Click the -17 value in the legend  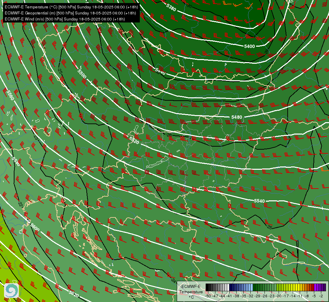point(286,296)
